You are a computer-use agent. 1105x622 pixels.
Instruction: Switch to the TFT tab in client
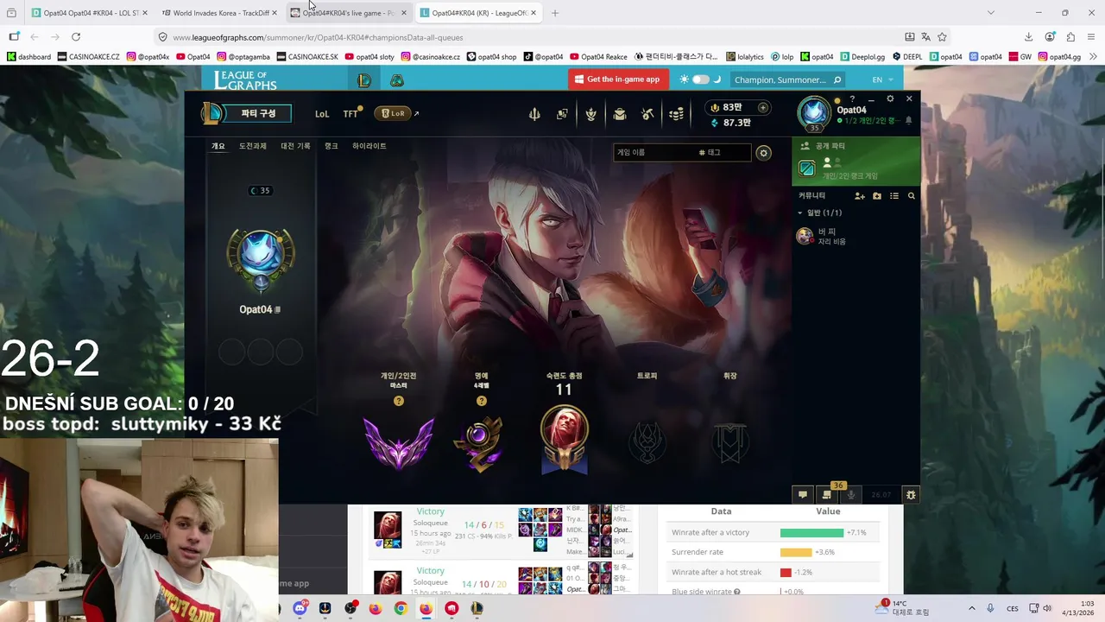click(x=350, y=114)
